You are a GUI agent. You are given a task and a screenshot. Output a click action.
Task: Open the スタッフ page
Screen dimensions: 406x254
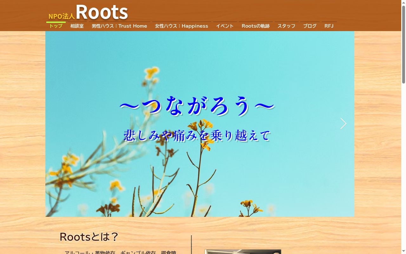(x=286, y=26)
